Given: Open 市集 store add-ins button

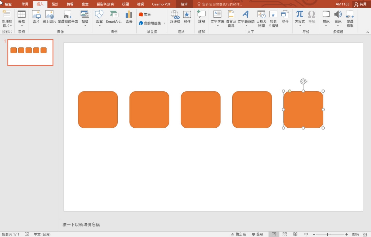Looking at the screenshot, I should (145, 14).
